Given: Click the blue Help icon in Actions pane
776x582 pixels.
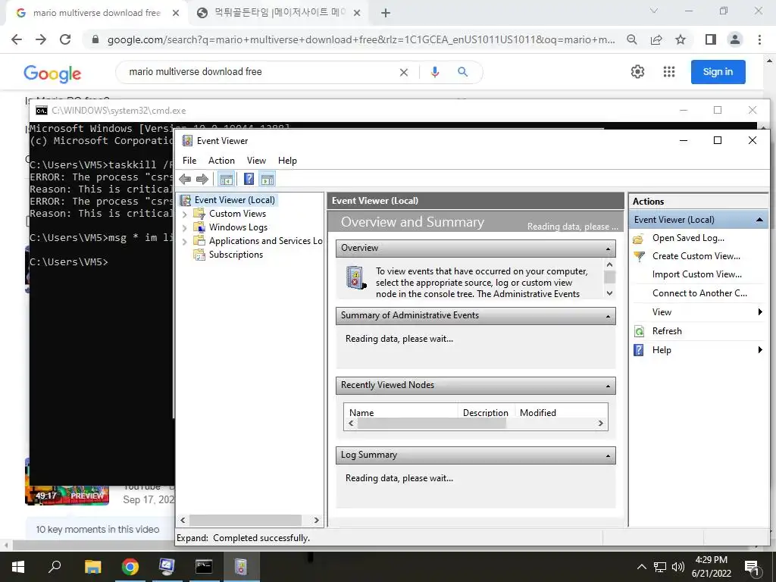Looking at the screenshot, I should (x=639, y=350).
